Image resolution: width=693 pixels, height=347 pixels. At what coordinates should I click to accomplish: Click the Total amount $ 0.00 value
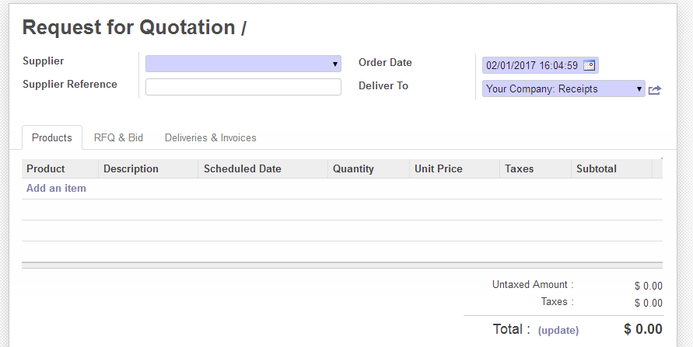pyautogui.click(x=643, y=329)
